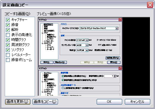This screenshot has width=155, height=109.
Task: Click the upper オプション preview thumbnail
Action: coord(80,42)
